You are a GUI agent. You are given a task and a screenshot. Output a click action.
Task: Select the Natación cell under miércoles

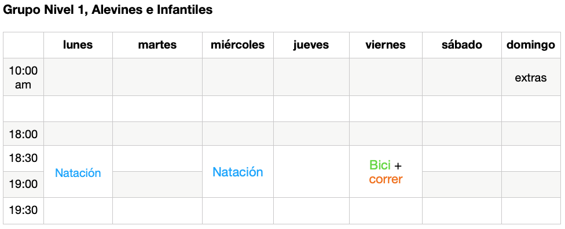pyautogui.click(x=238, y=172)
